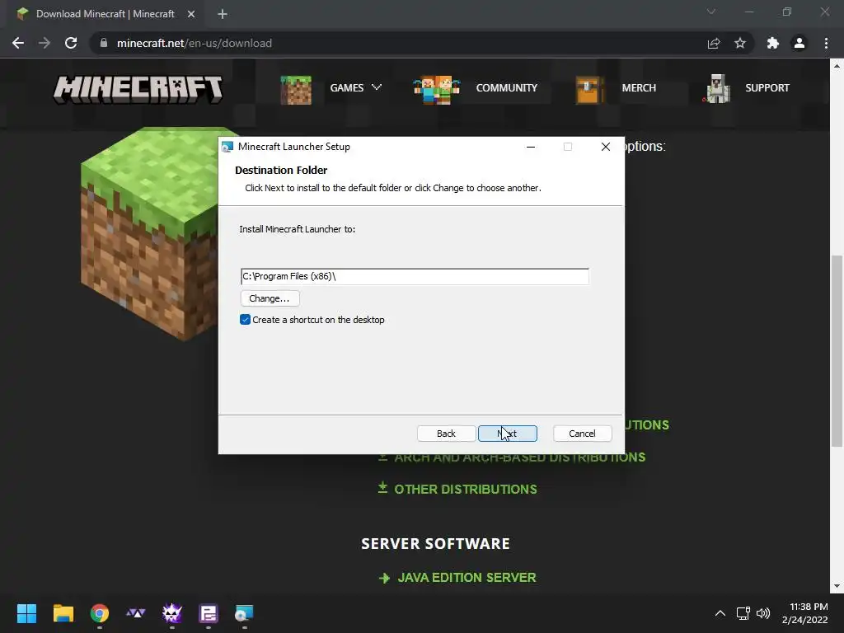
Task: Bookmark this page with star icon
Action: pos(740,43)
